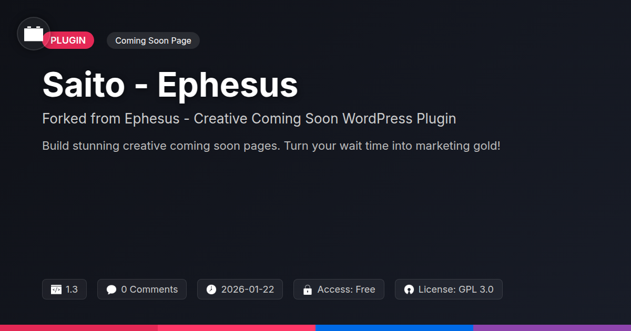Viewport: 631px width, 331px height.
Task: Click the Forked from Ephesus subtitle
Action: point(249,119)
